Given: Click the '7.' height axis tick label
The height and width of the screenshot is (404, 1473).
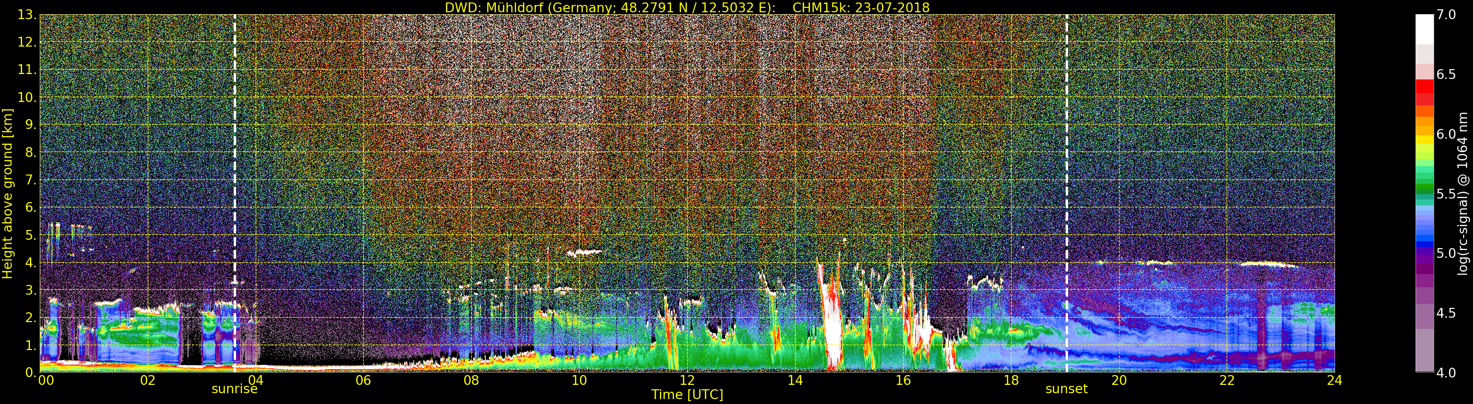Looking at the screenshot, I should 31,180.
